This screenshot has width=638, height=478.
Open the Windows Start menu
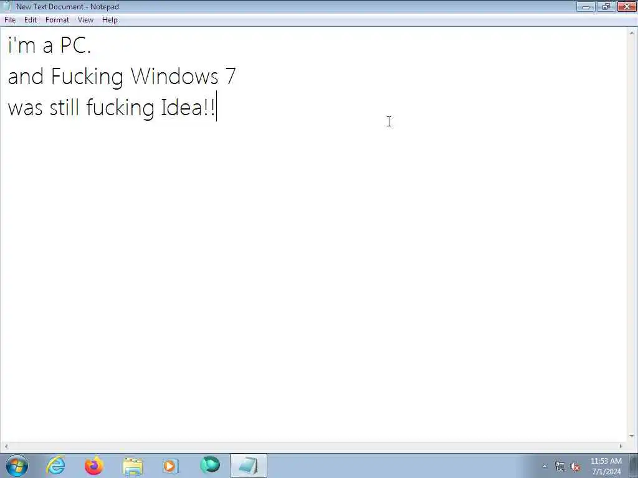(17, 466)
